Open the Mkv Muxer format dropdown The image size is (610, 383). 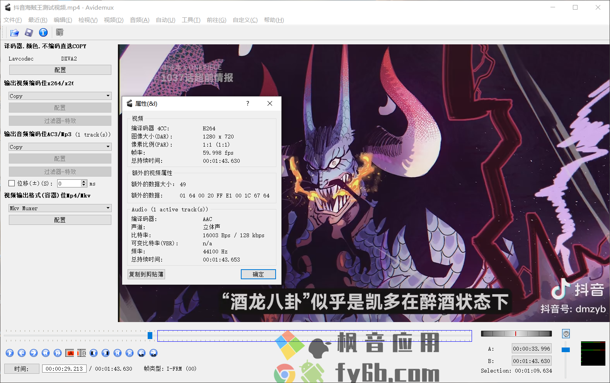60,208
